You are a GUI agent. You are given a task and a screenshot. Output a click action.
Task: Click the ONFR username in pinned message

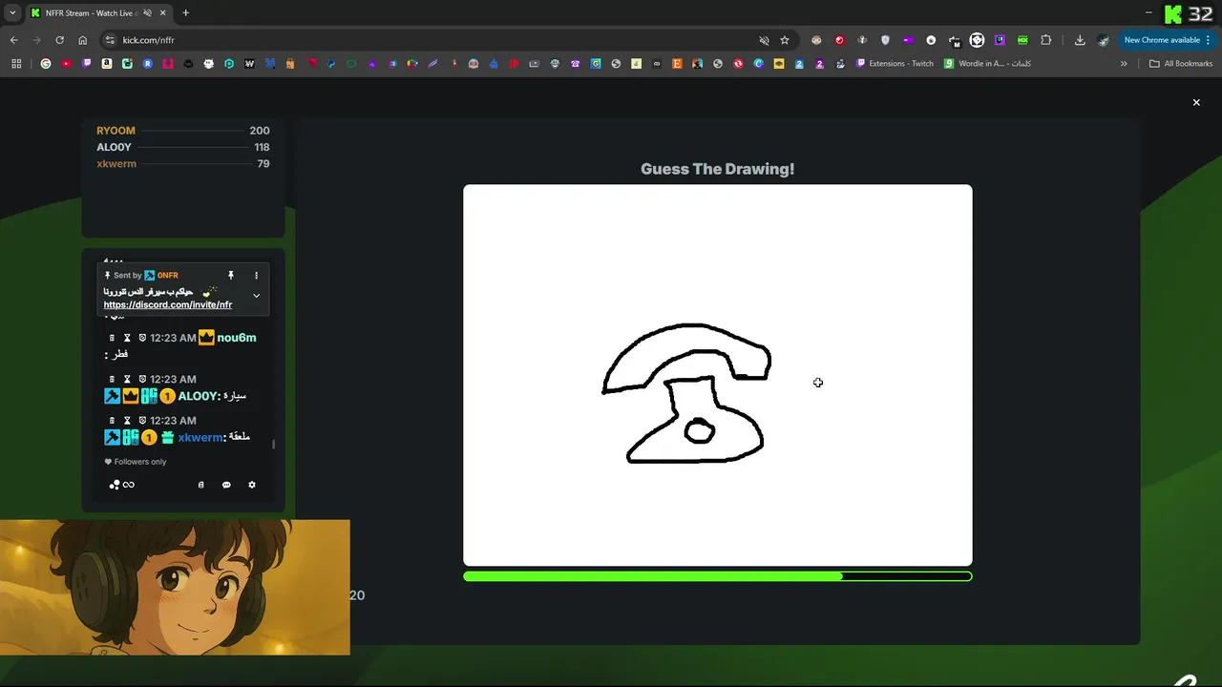pos(168,275)
